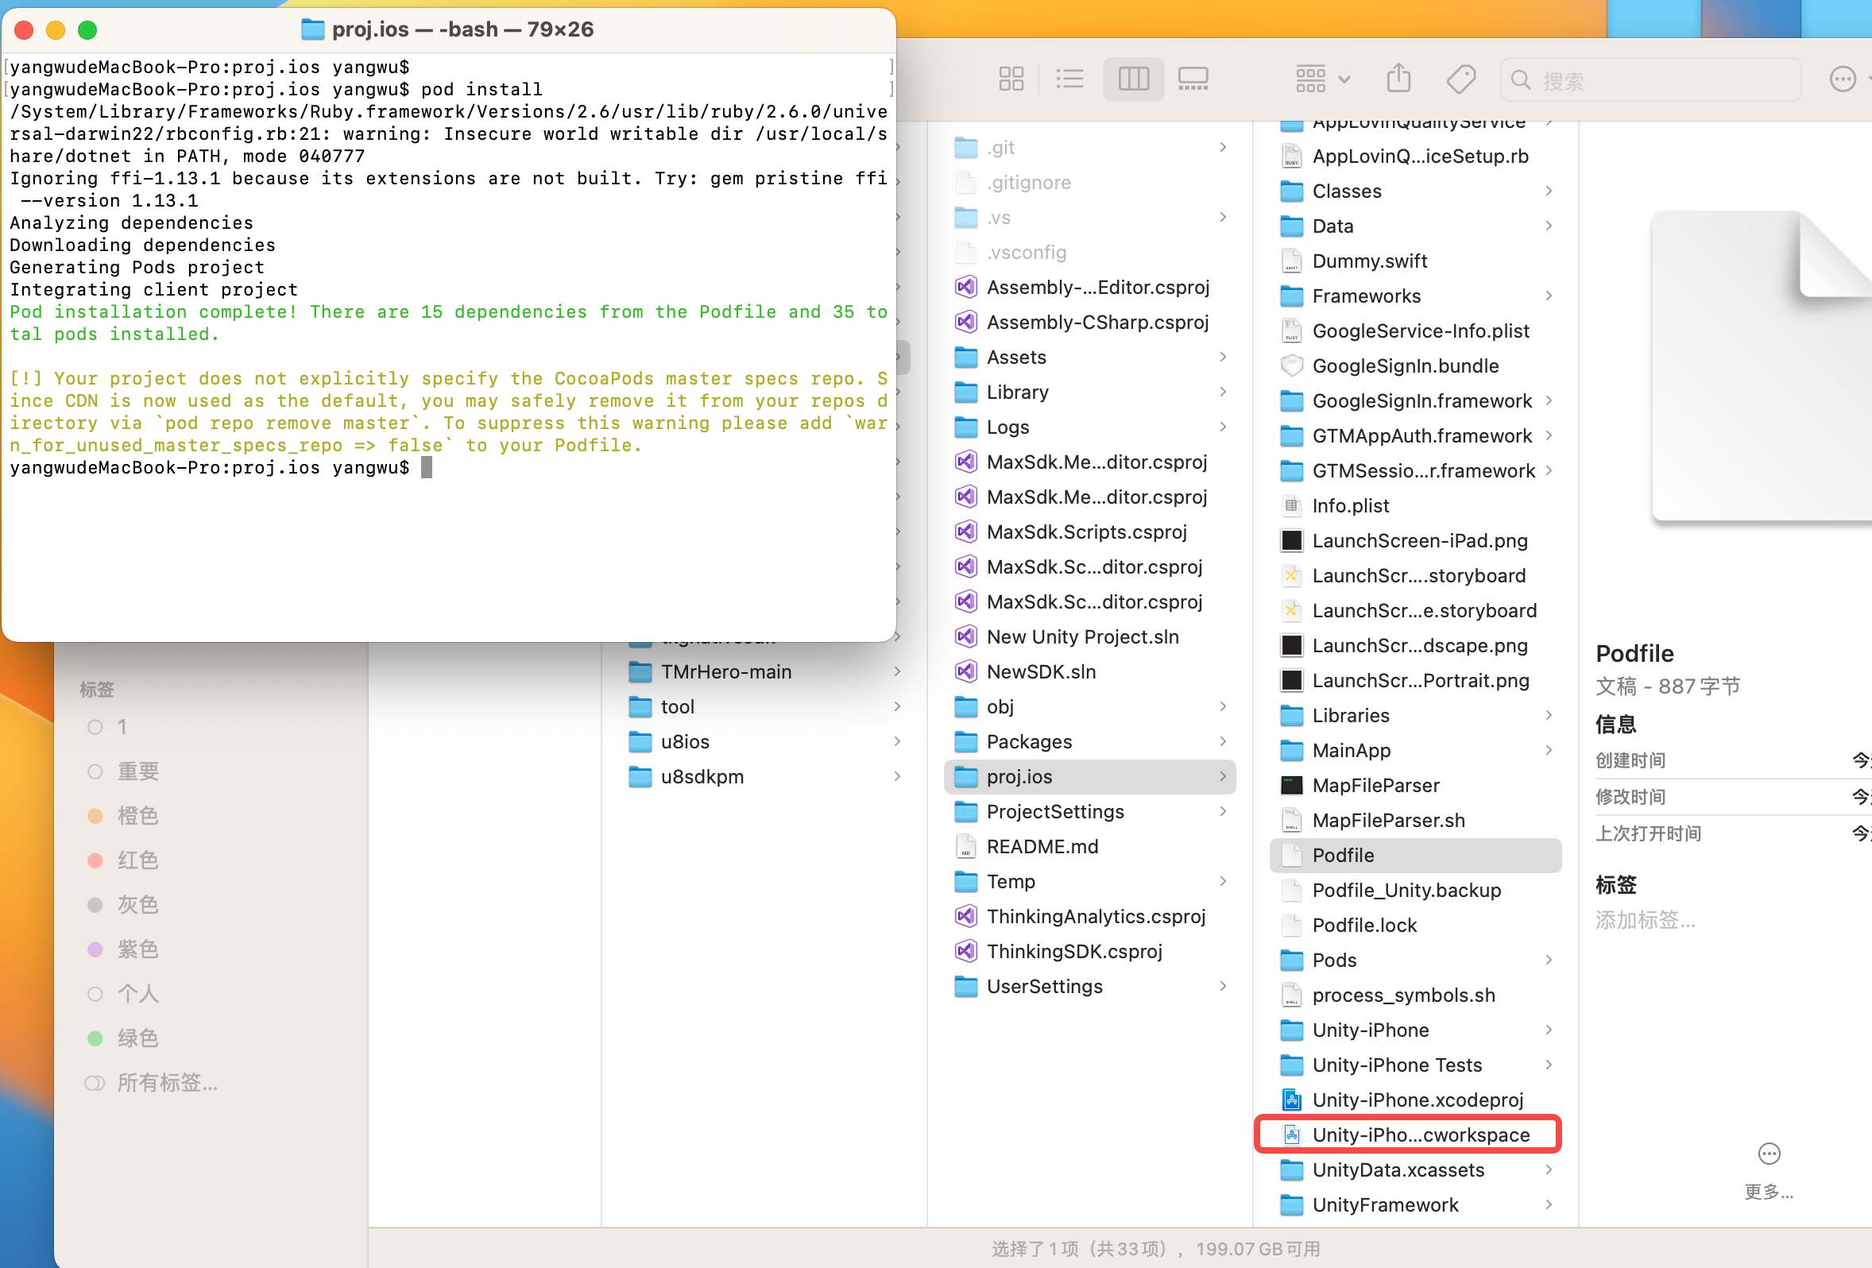Image resolution: width=1872 pixels, height=1268 pixels.
Task: Open the ProjectSettings folder
Action: [1089, 812]
